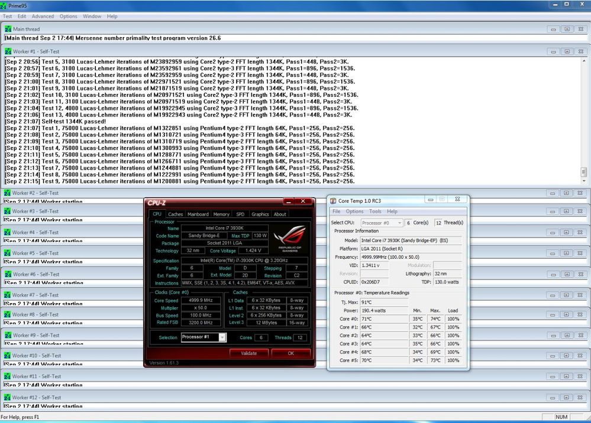Viewport: 591px width, 423px height.
Task: Click the Worker #5 title bar icon
Action: pyautogui.click(x=7, y=253)
